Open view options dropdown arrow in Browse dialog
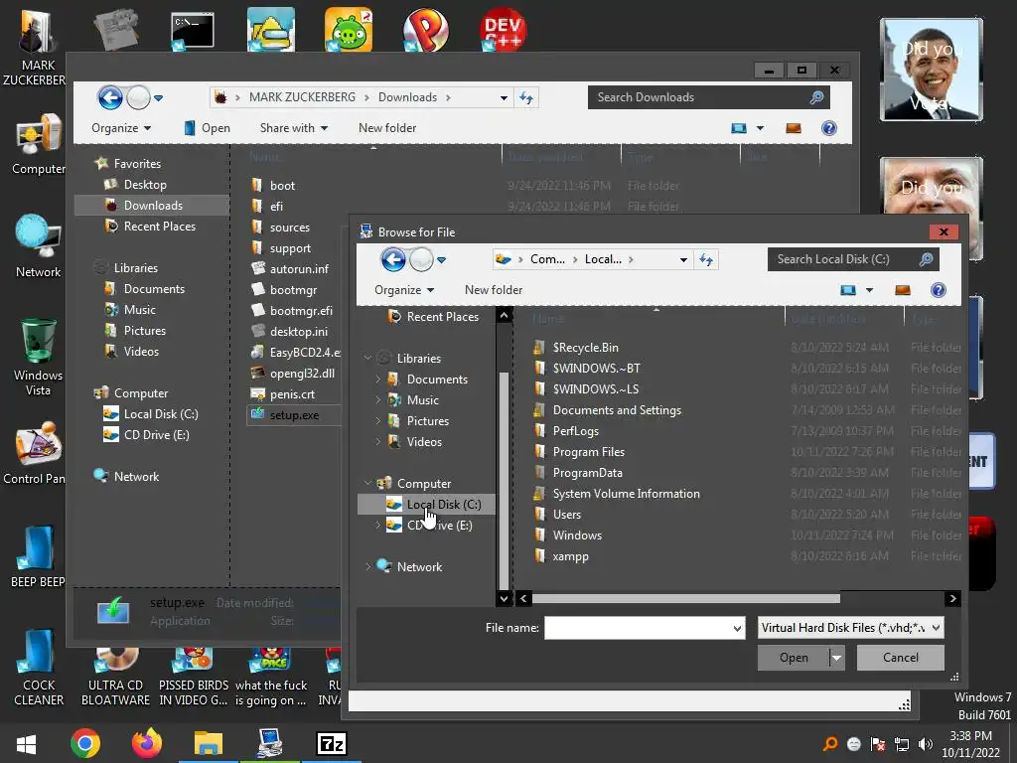This screenshot has height=763, width=1017. click(869, 290)
